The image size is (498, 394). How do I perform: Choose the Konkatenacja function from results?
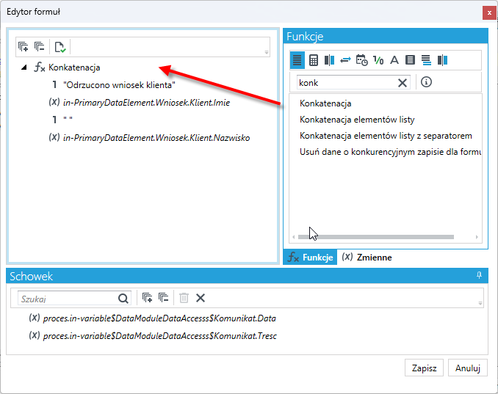click(x=325, y=103)
